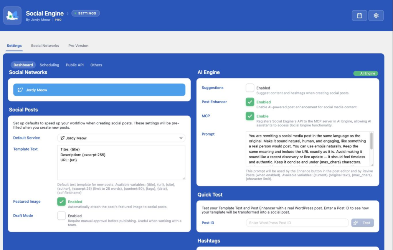Enable the Draft Mode checkbox

[x=61, y=215]
